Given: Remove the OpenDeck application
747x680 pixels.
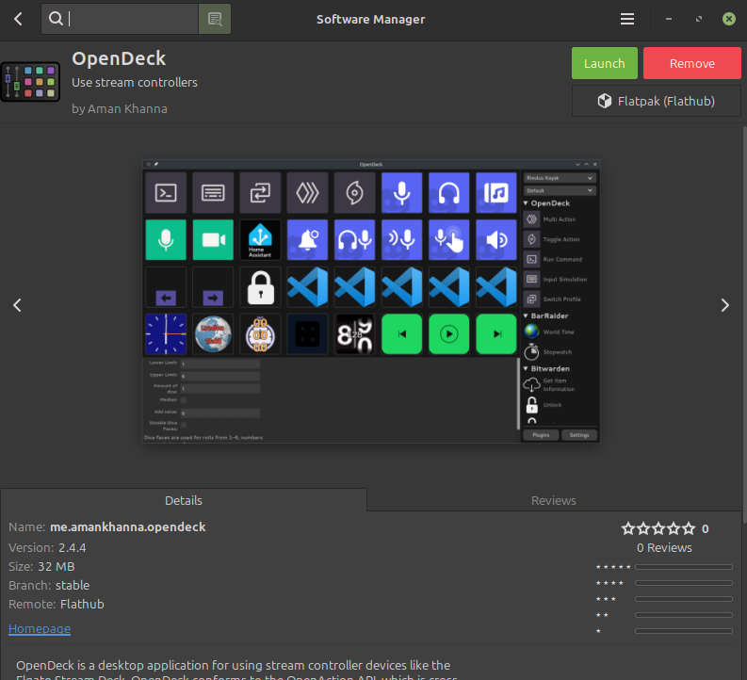Looking at the screenshot, I should point(691,63).
